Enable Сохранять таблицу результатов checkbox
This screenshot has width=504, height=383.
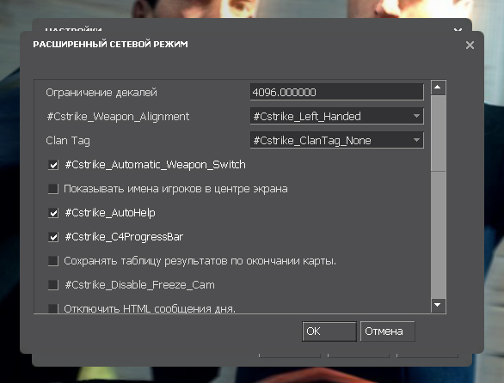coord(53,261)
